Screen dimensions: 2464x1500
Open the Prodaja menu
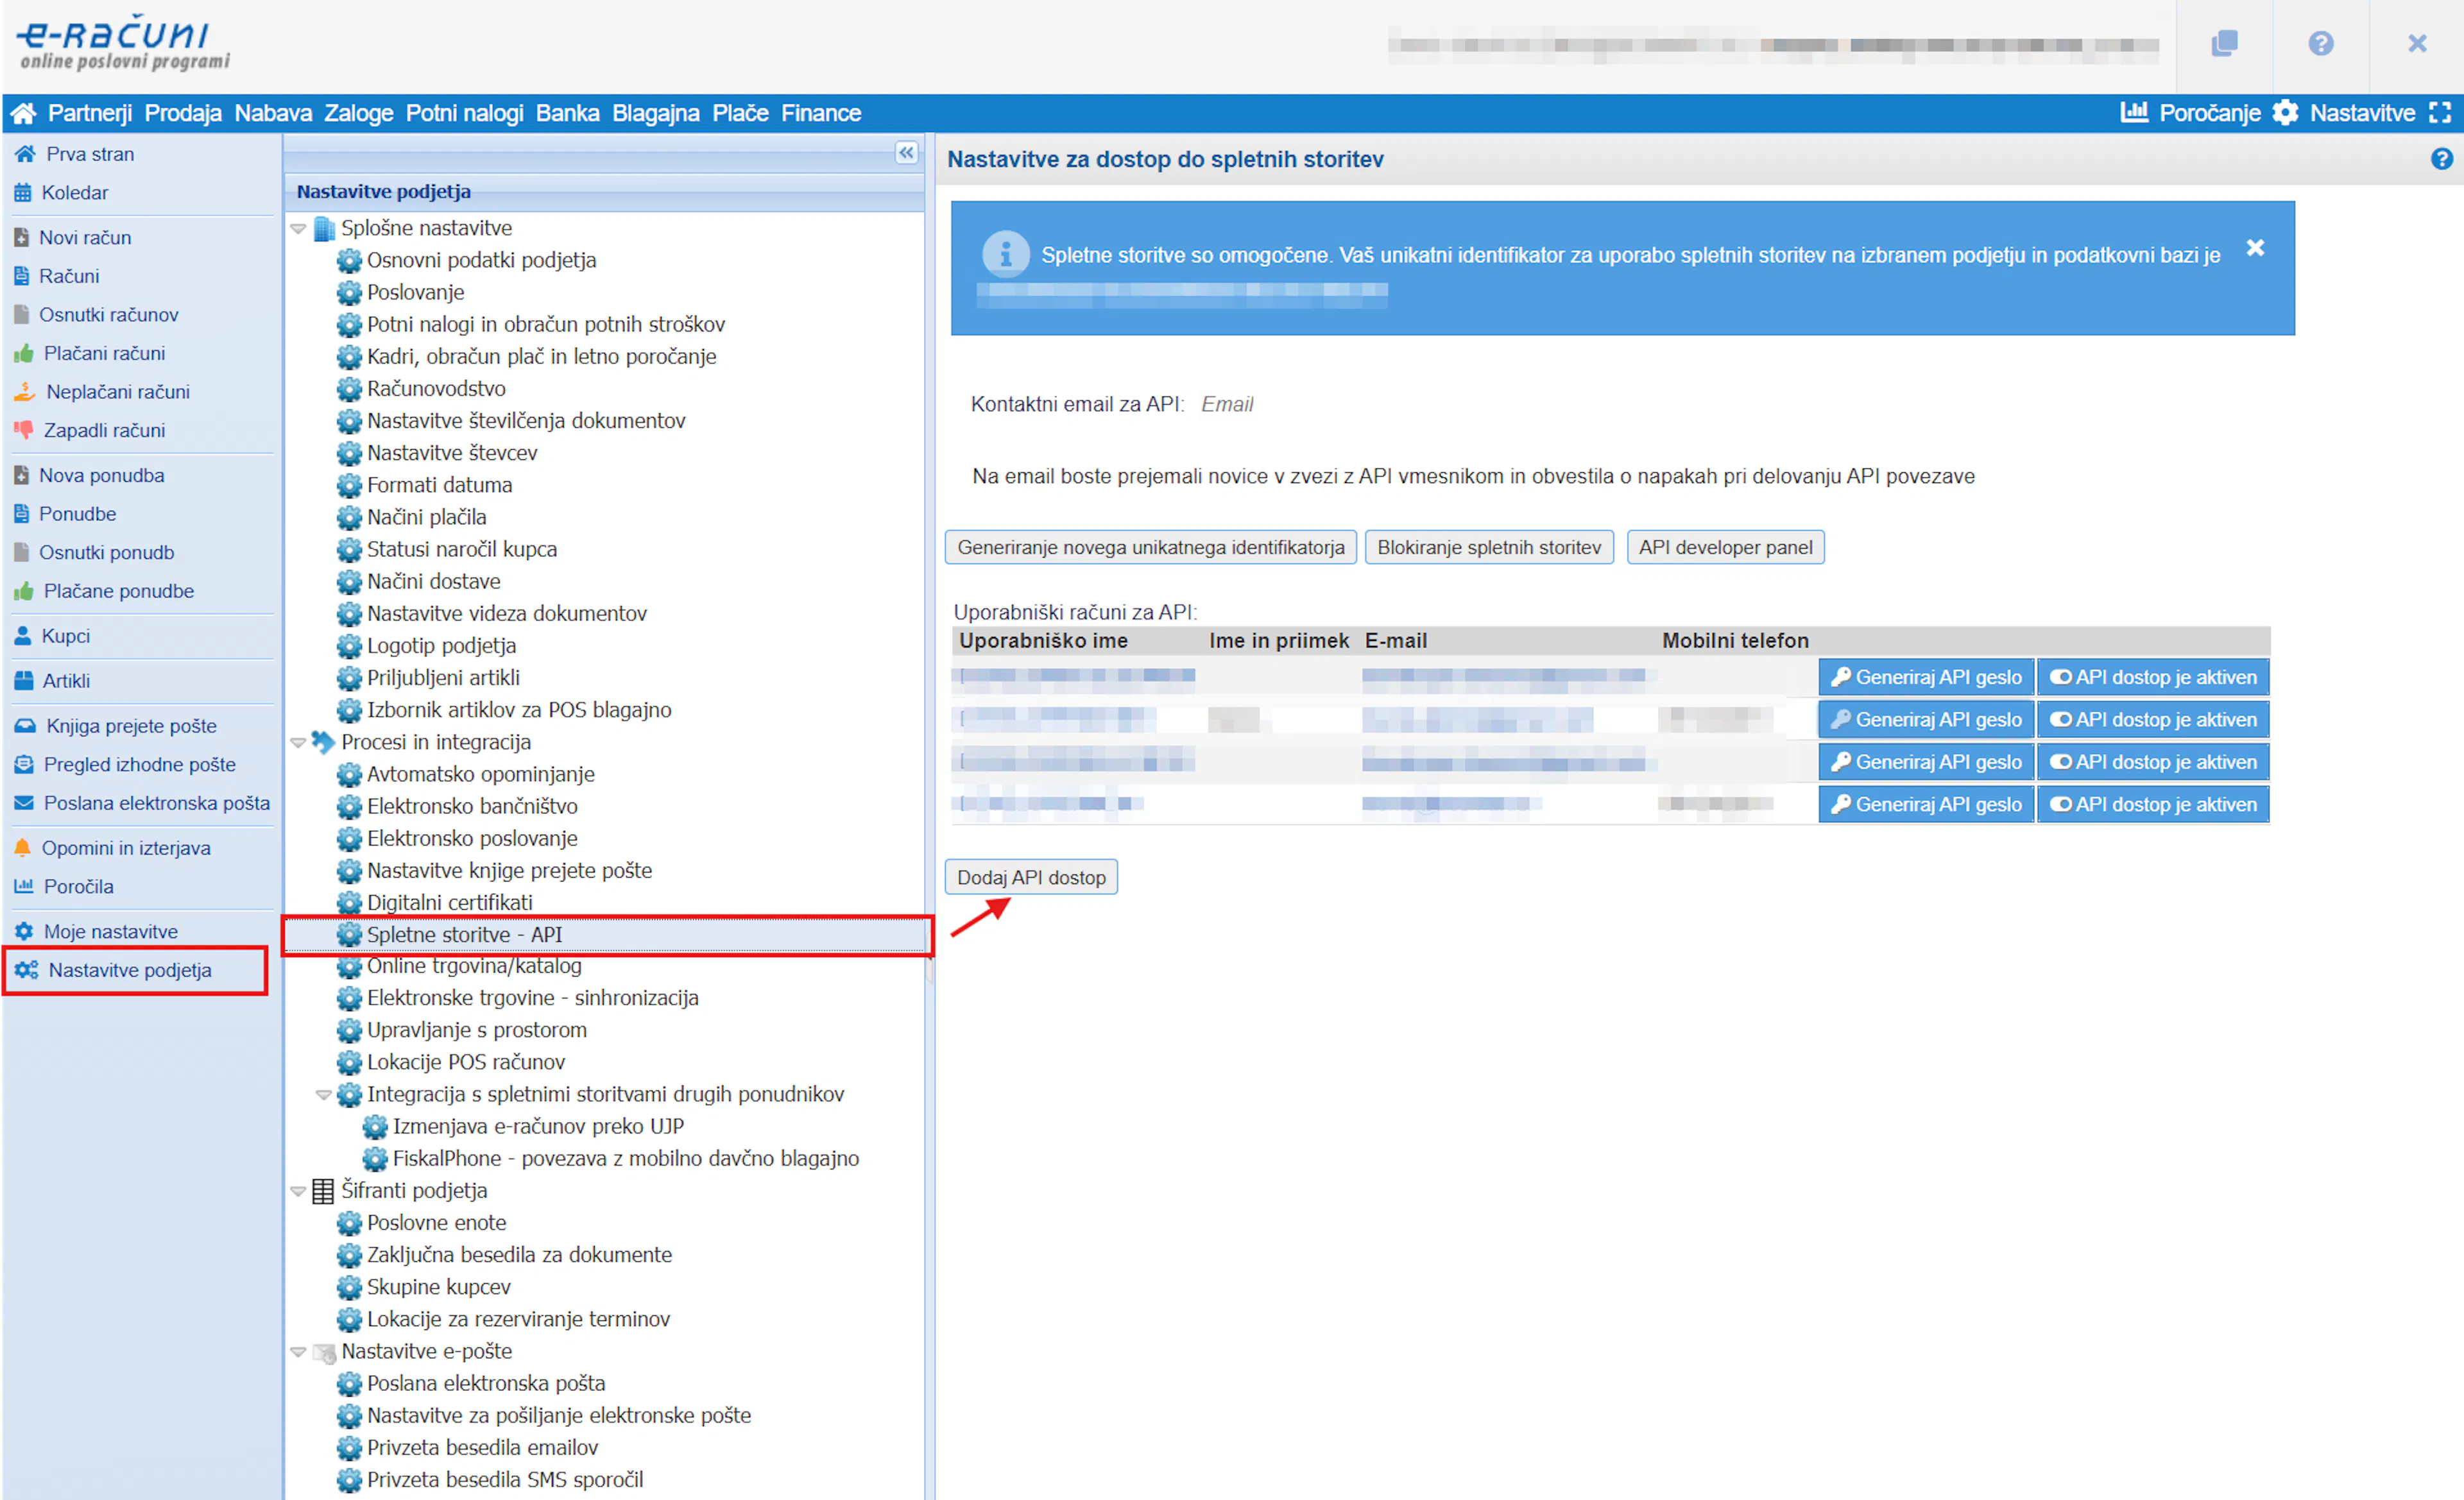[182, 113]
